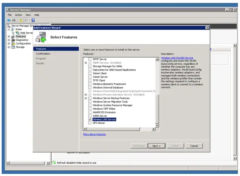Click the features list horizontal scrollbar thumb
Image resolution: width=240 pixels, height=176 pixels.
(x=113, y=129)
